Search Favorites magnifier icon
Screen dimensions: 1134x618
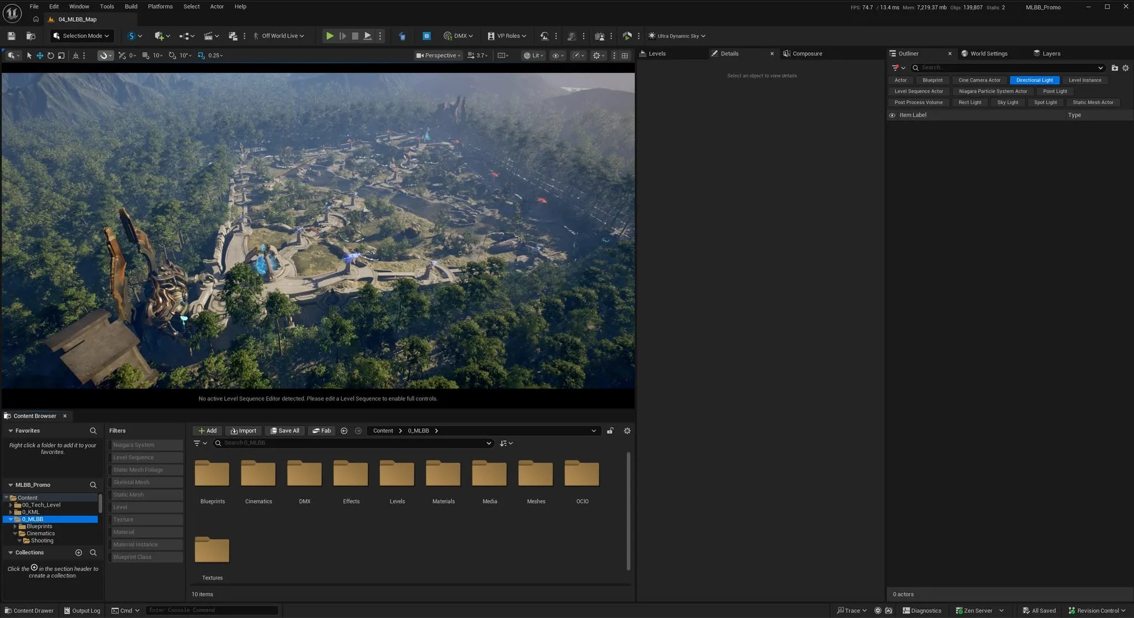point(93,431)
